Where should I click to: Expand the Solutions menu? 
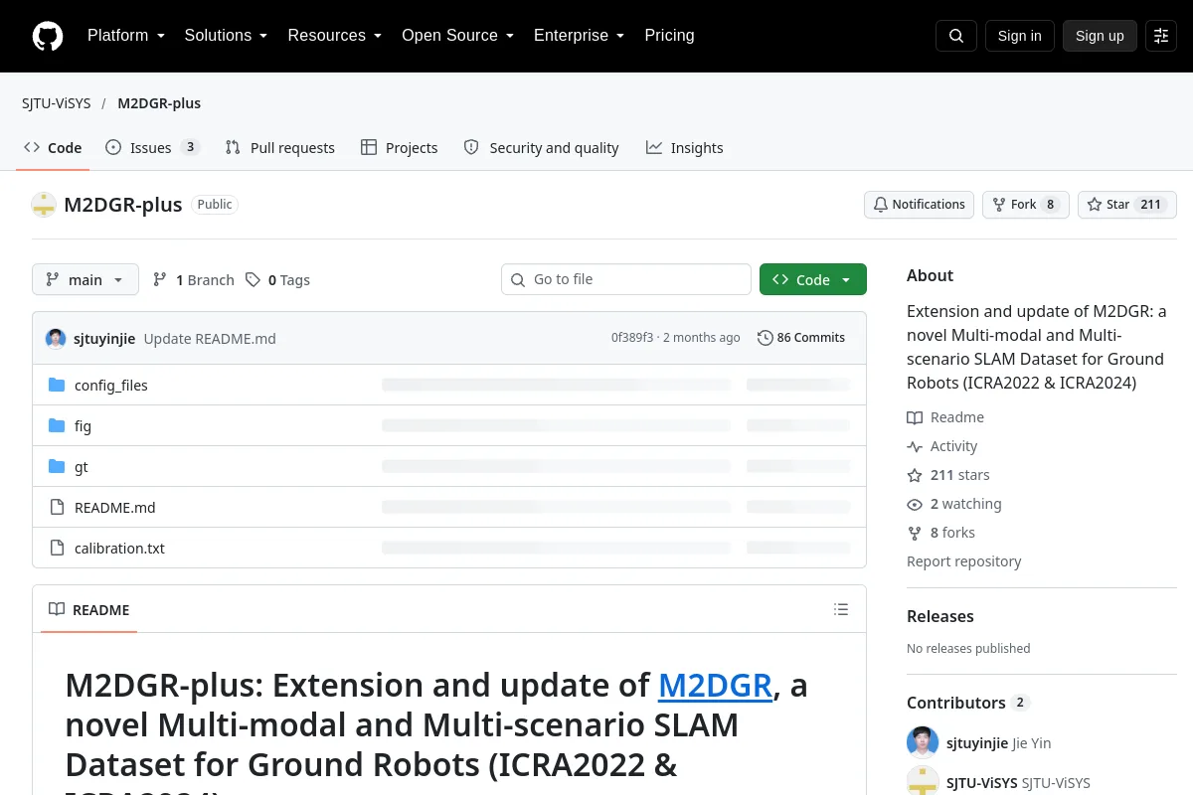[x=227, y=36]
